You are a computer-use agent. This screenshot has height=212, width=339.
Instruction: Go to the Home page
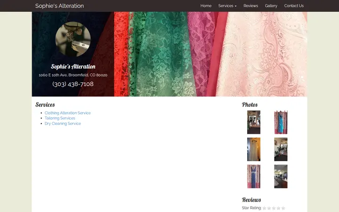pyautogui.click(x=206, y=6)
